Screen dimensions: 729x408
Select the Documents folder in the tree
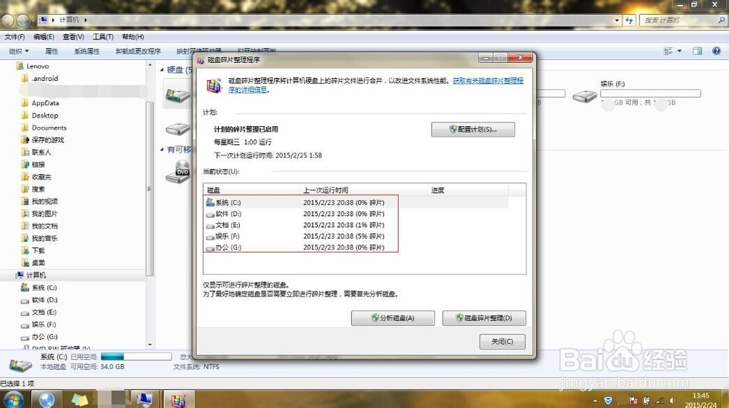click(x=49, y=128)
